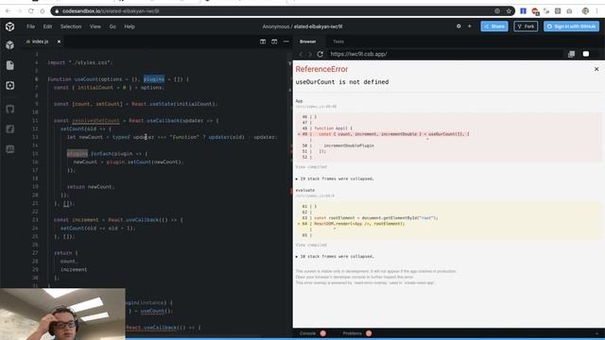Expand the 18 collapsed stack frames
The height and width of the screenshot is (340, 605).
coord(335,256)
